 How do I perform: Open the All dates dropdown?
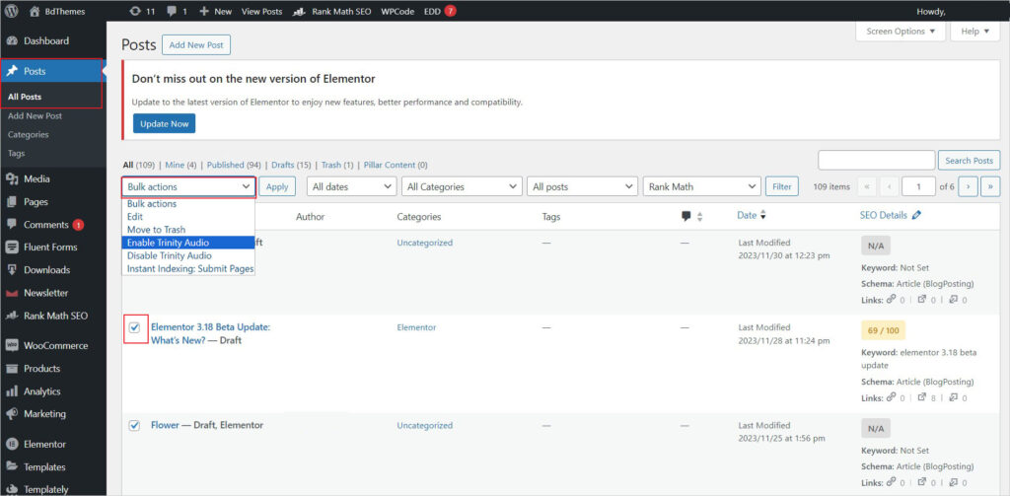click(x=352, y=186)
